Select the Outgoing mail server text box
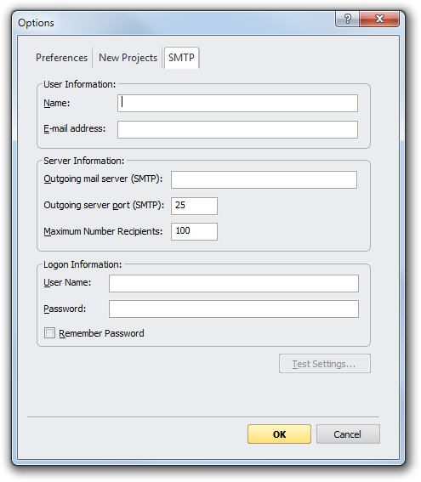 point(264,179)
